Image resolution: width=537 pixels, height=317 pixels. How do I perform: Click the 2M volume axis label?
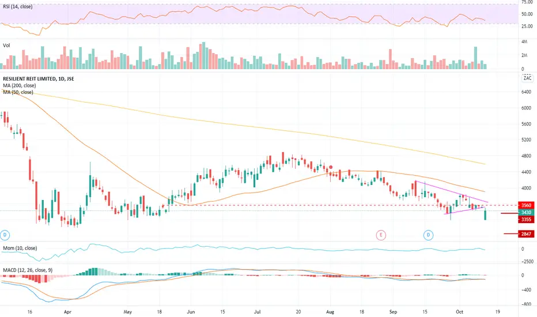[524, 55]
